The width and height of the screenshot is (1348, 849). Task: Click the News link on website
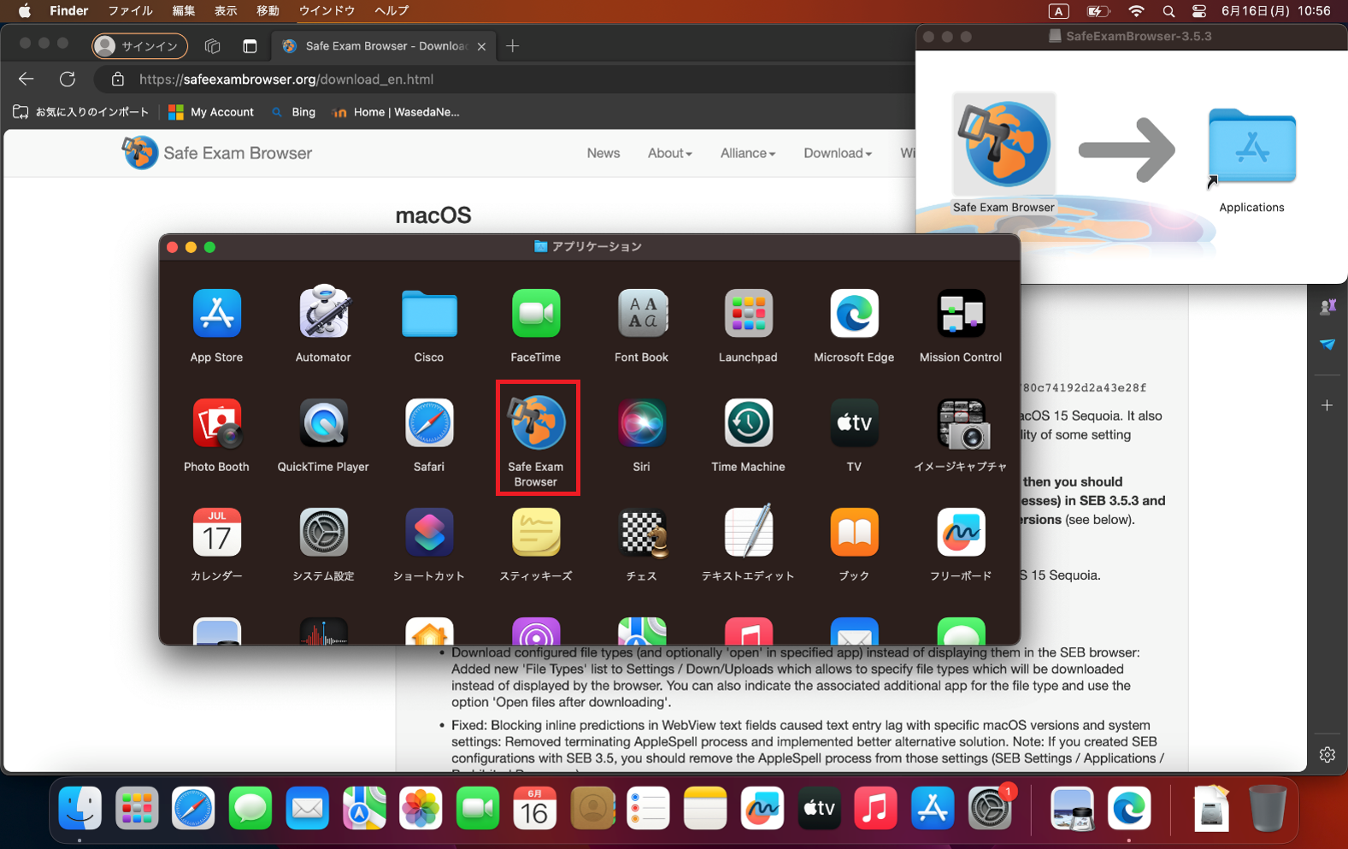point(603,153)
